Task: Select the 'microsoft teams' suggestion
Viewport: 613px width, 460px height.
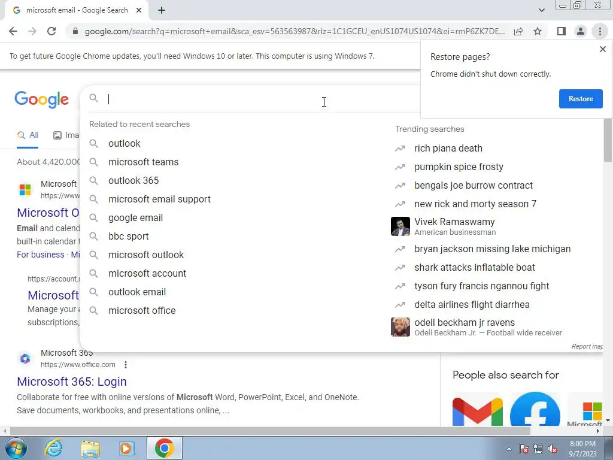Action: click(143, 162)
